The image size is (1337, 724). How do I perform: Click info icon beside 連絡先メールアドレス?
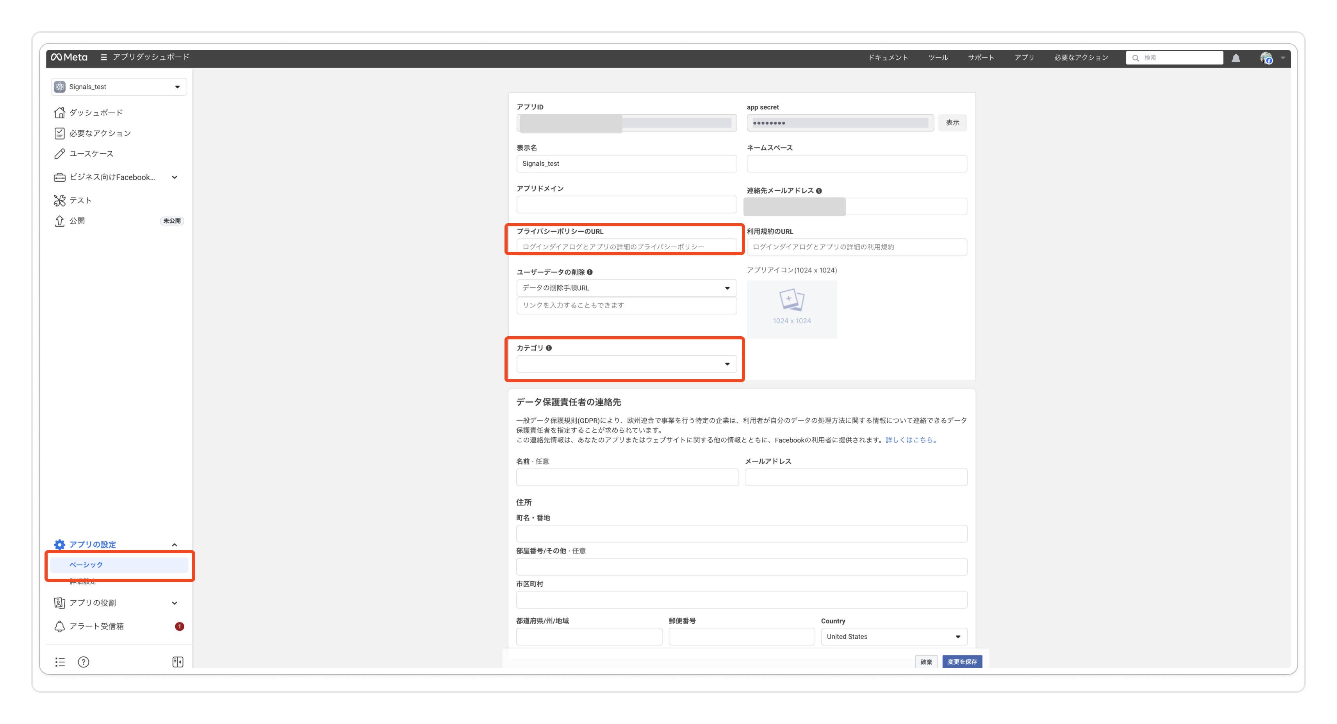pos(818,191)
